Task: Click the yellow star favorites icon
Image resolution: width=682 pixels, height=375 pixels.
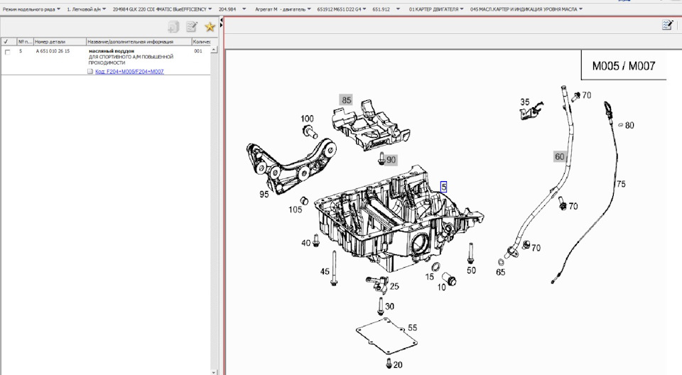Action: [210, 27]
